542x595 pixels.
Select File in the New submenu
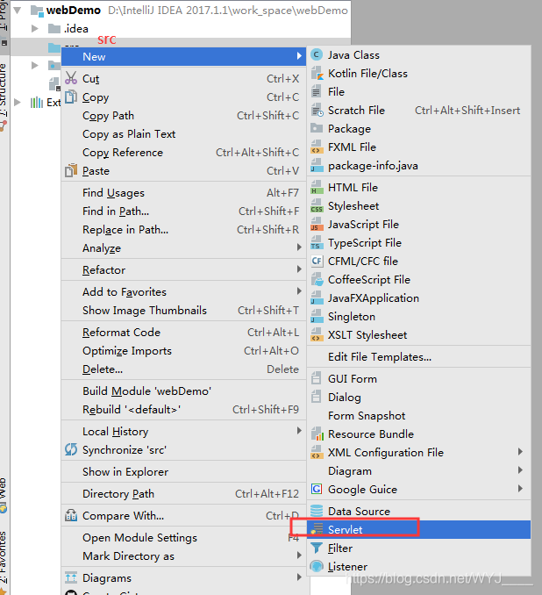[418, 92]
